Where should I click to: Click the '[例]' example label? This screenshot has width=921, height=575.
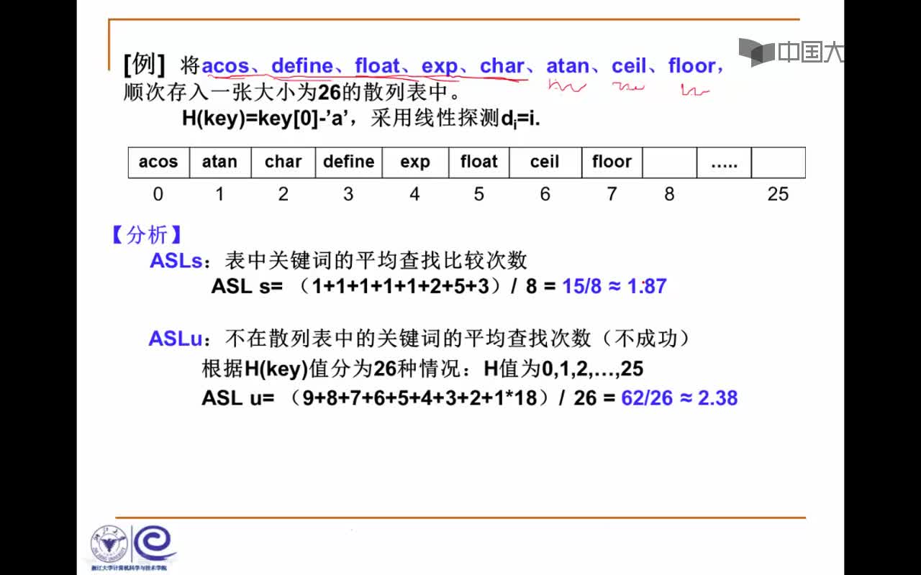click(144, 65)
